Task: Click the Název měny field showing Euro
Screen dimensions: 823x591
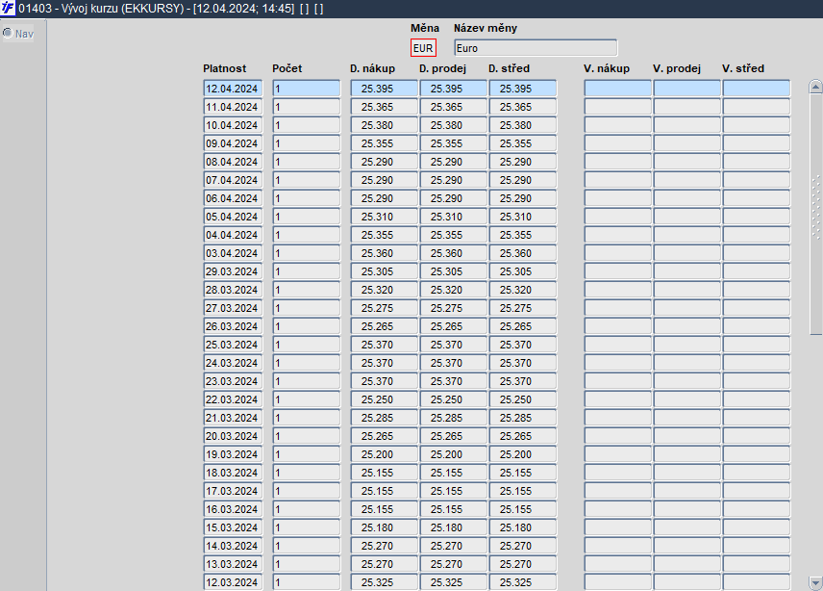Action: click(536, 48)
